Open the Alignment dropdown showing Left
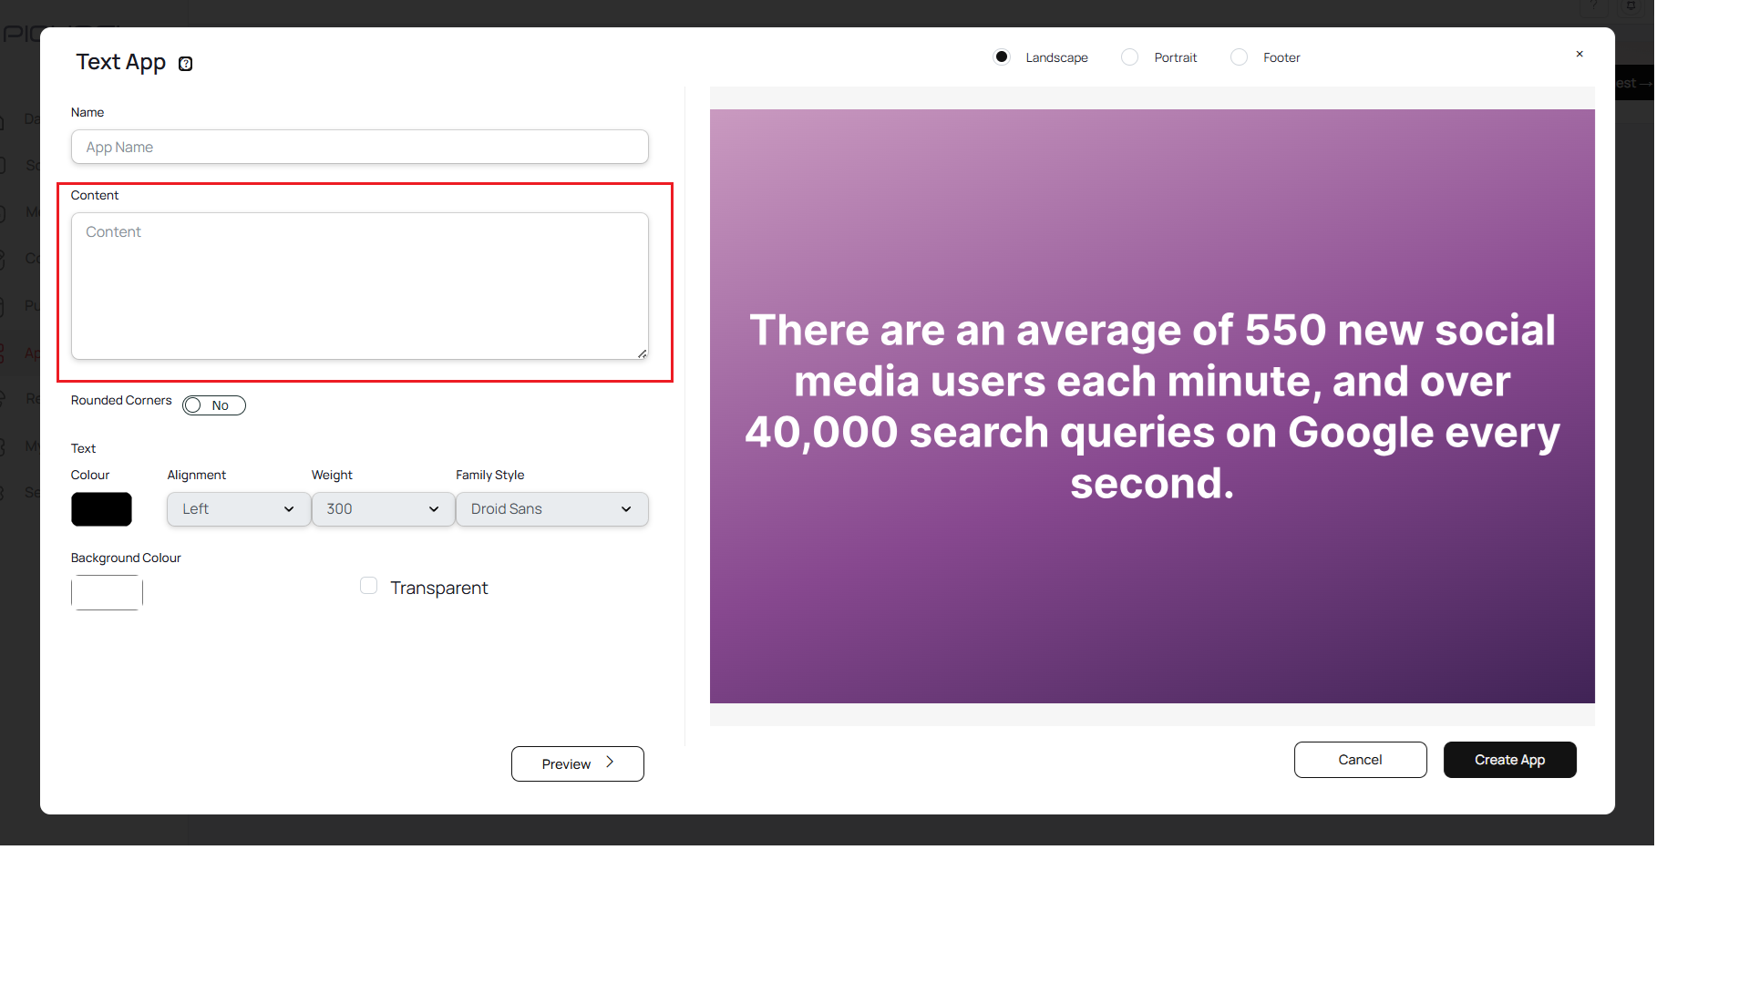1749x983 pixels. 238,509
